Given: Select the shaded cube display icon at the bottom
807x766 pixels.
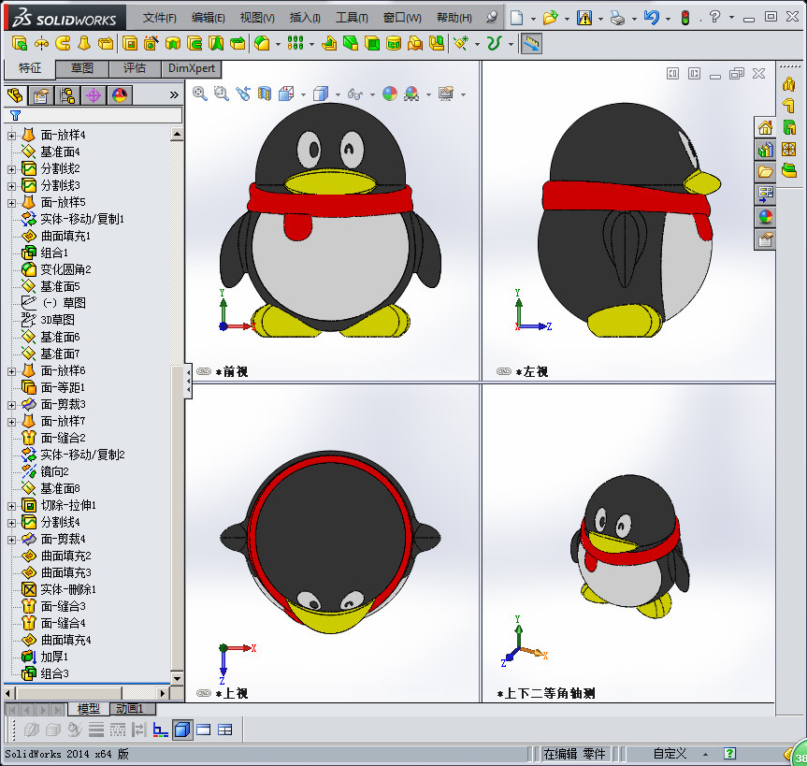Looking at the screenshot, I should [x=181, y=729].
